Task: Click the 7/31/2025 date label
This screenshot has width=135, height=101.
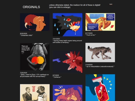Action: [x=56, y=39]
